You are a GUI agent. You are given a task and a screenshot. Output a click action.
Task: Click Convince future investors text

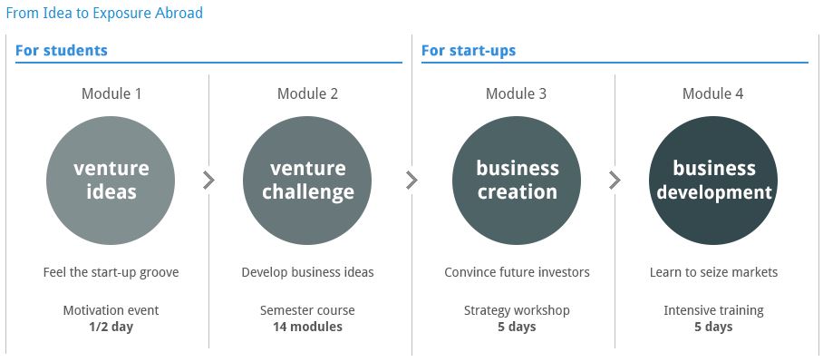(517, 272)
